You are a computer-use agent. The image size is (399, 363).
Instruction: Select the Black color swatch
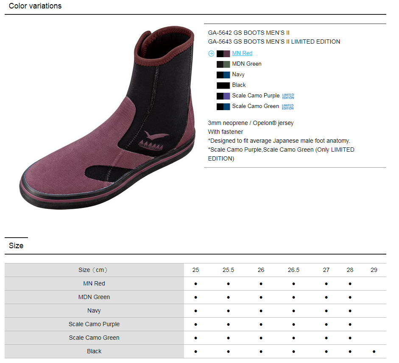coord(223,86)
